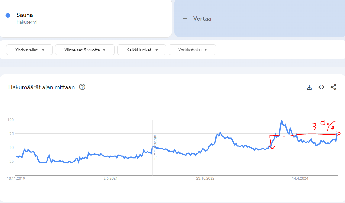Expand the Verkkohaku search type dropdown
The image size is (345, 203).
pos(192,50)
